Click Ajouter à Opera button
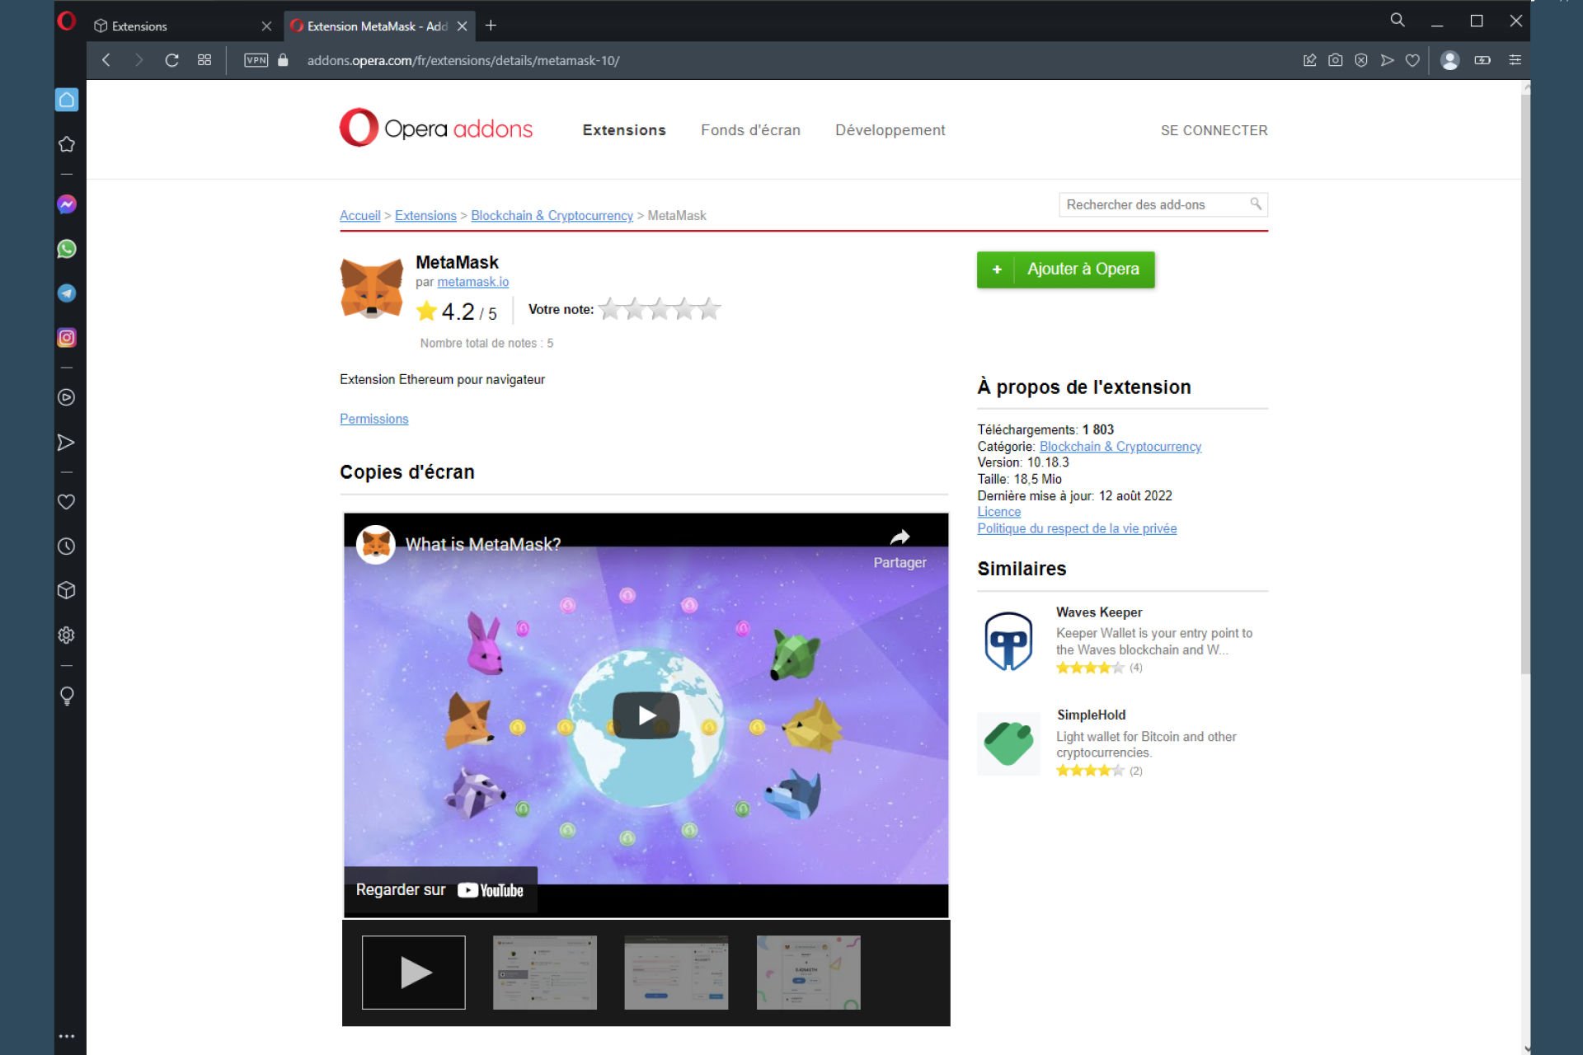The height and width of the screenshot is (1055, 1583). (1065, 270)
